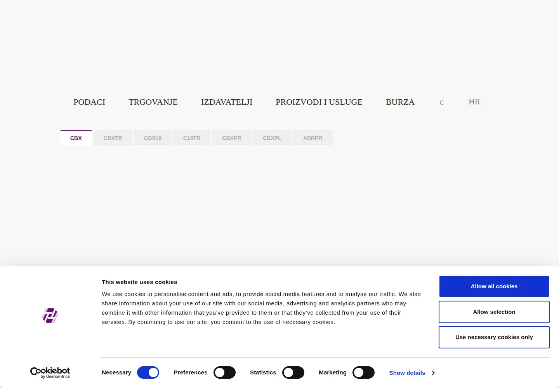The image size is (559, 388).
Task: Open the HR language dropdown
Action: (477, 102)
